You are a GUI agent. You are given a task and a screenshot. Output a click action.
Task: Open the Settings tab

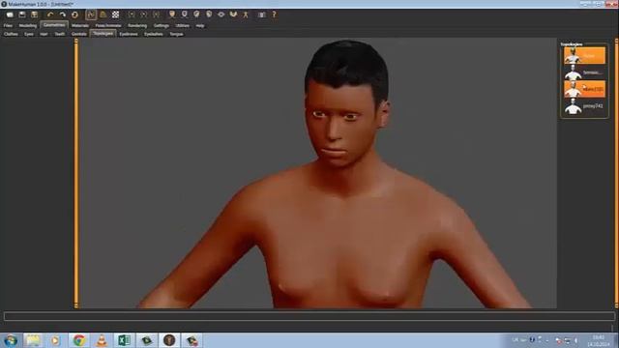pos(162,26)
